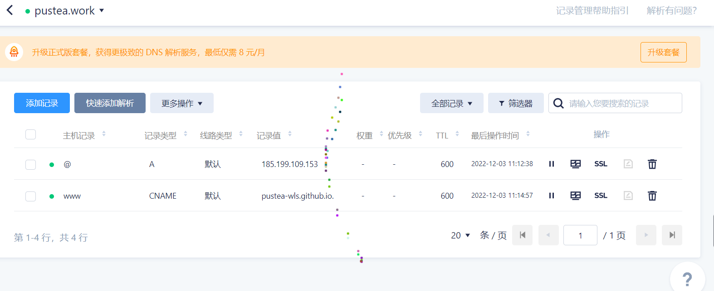Viewport: 714px width, 291px height.
Task: Open monitoring icon for www record
Action: pos(575,196)
